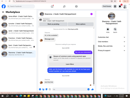Open the Javier conversation

tap(18, 32)
